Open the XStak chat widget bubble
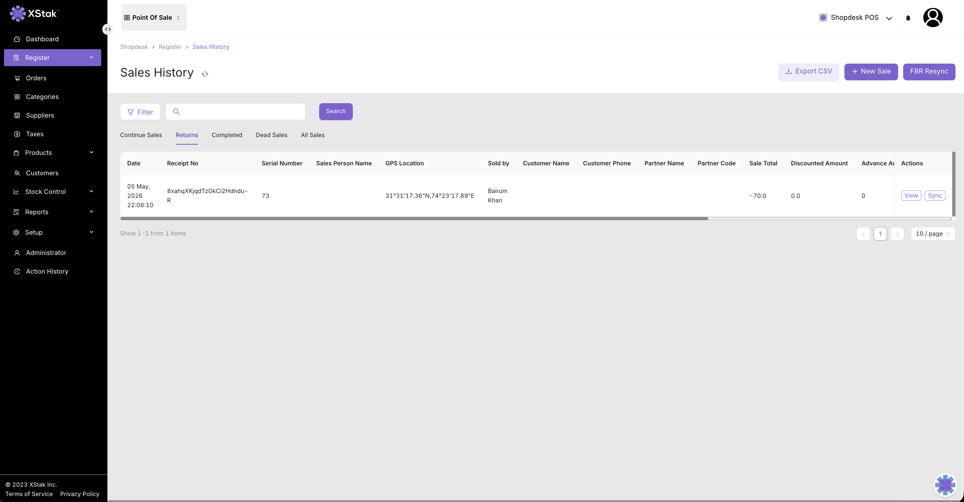This screenshot has width=964, height=502. click(945, 485)
